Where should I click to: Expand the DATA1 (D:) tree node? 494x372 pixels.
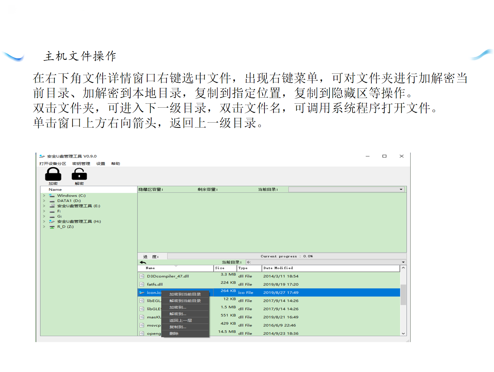(44, 201)
